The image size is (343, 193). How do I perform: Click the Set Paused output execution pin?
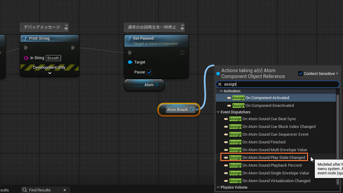point(182,53)
